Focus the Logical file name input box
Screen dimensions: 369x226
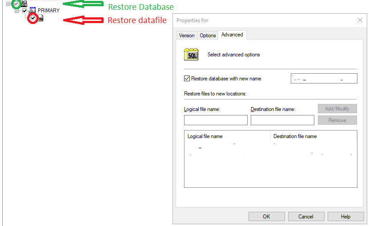pyautogui.click(x=216, y=120)
